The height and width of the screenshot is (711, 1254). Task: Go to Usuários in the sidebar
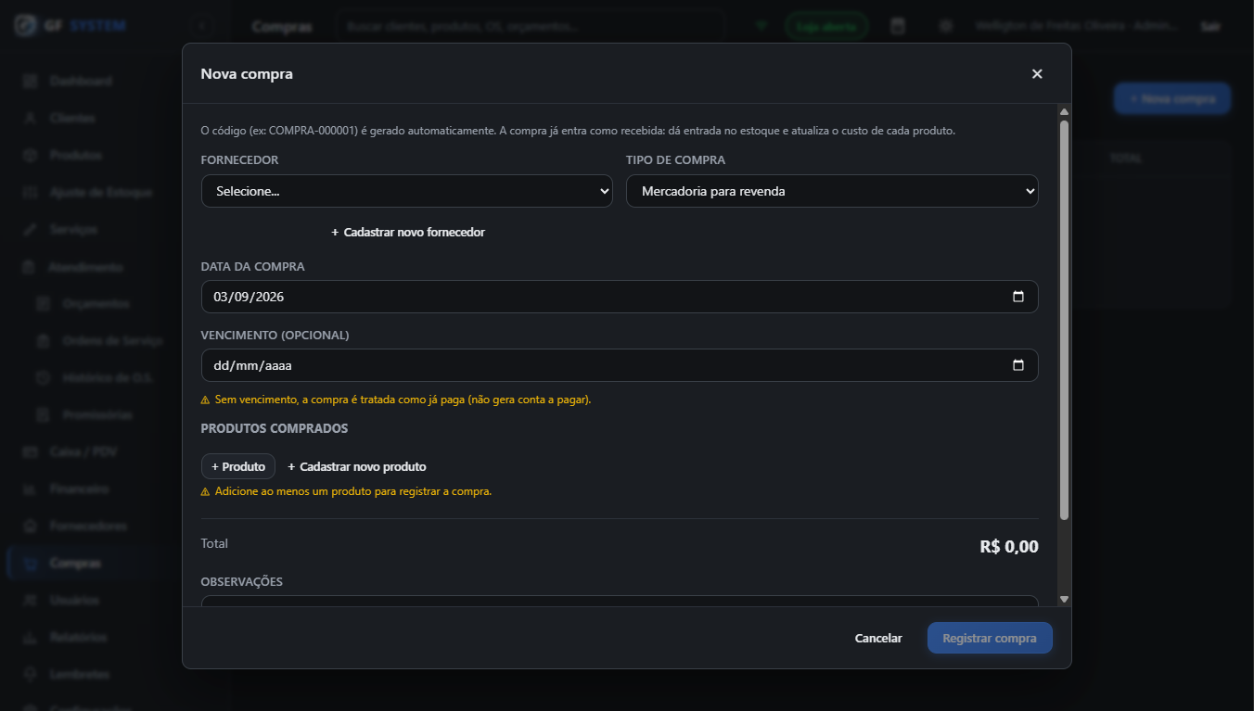[74, 601]
